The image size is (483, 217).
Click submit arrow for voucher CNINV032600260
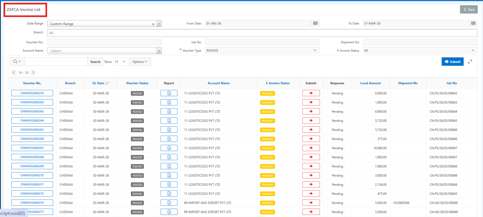311,102
